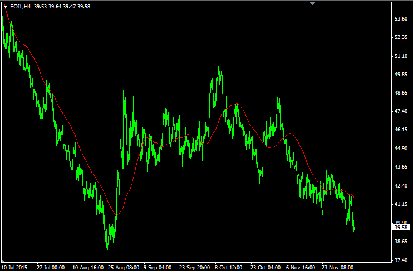Click the 23 Oct 04:00 time label
413x271 pixels.
pos(265,268)
